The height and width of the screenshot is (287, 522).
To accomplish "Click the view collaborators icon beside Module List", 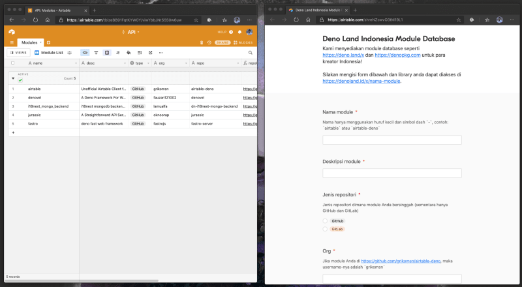I will (x=70, y=53).
